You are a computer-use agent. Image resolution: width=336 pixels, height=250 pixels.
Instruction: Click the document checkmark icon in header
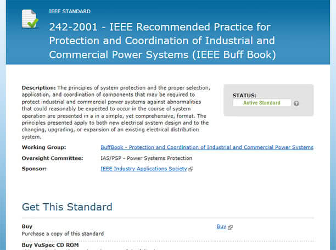click(30, 19)
